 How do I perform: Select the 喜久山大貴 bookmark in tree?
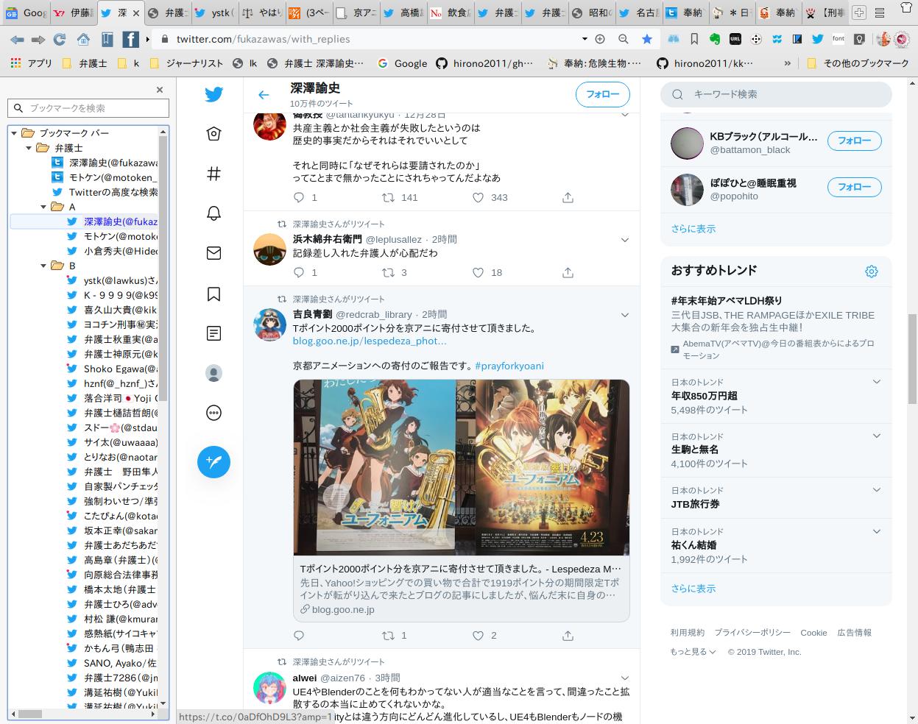tap(113, 310)
